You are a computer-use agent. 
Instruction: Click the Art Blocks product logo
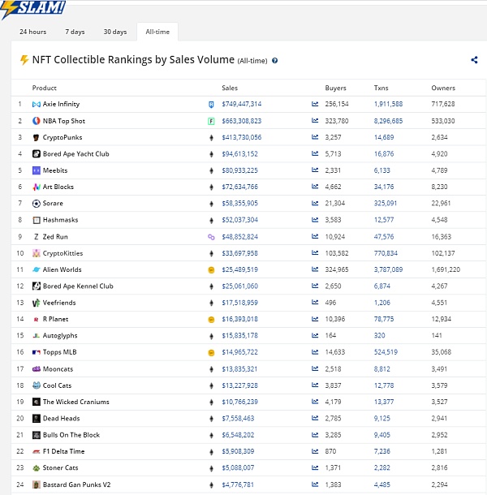(x=37, y=187)
